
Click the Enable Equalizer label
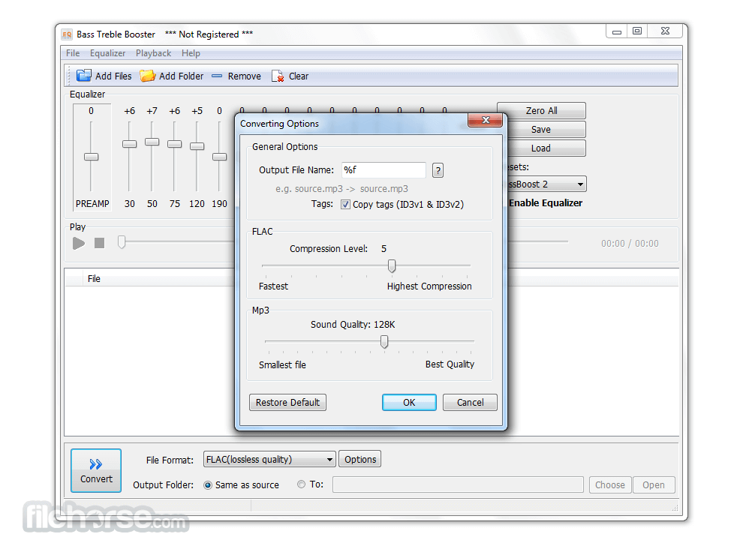click(x=546, y=203)
